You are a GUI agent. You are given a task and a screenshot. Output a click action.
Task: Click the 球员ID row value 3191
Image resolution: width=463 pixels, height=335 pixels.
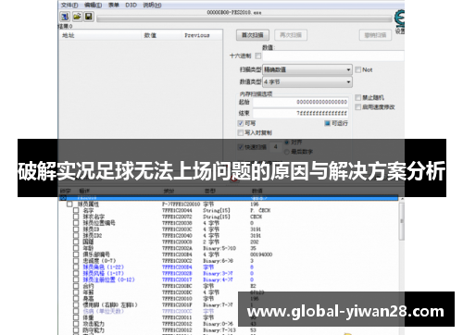tap(256, 230)
